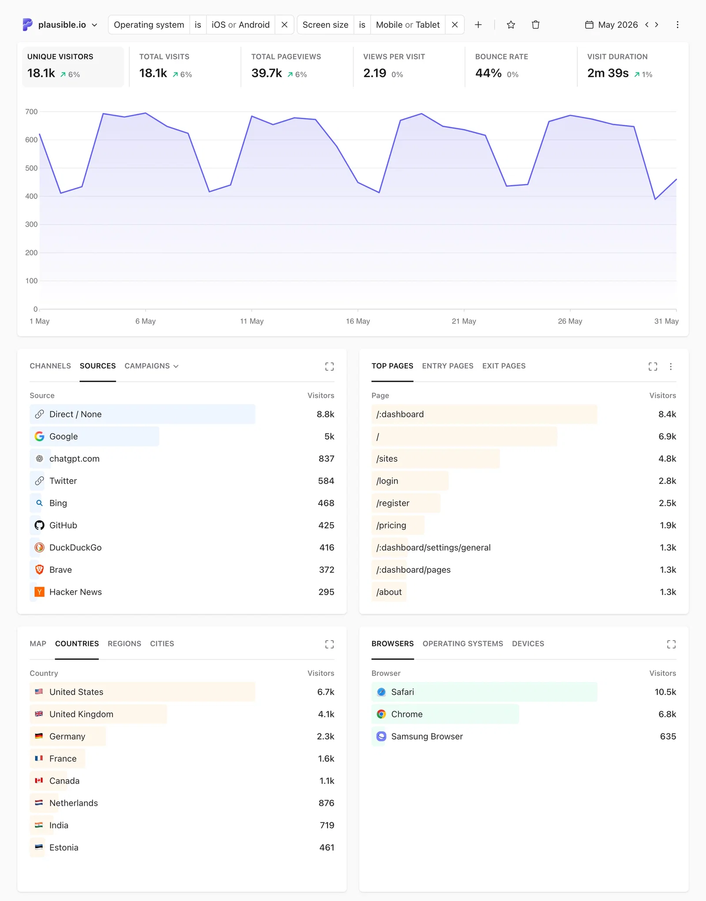Screen dimensions: 706x901
Task: Click the /:dashboard/pages page row
Action: tap(524, 570)
